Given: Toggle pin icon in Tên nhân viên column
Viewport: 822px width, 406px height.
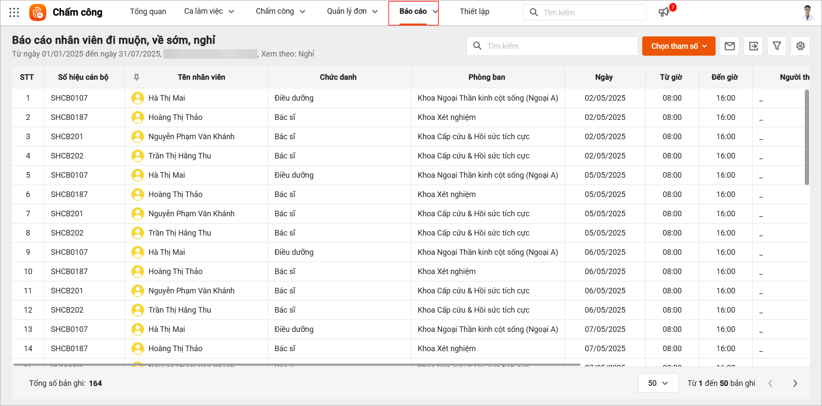Looking at the screenshot, I should (x=136, y=77).
